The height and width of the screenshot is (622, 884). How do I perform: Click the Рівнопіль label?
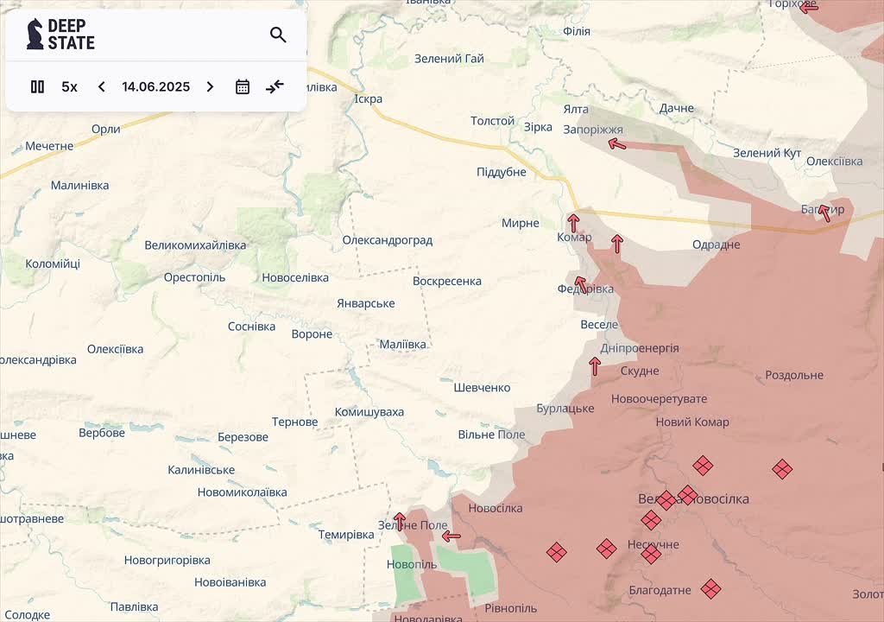[x=511, y=608]
